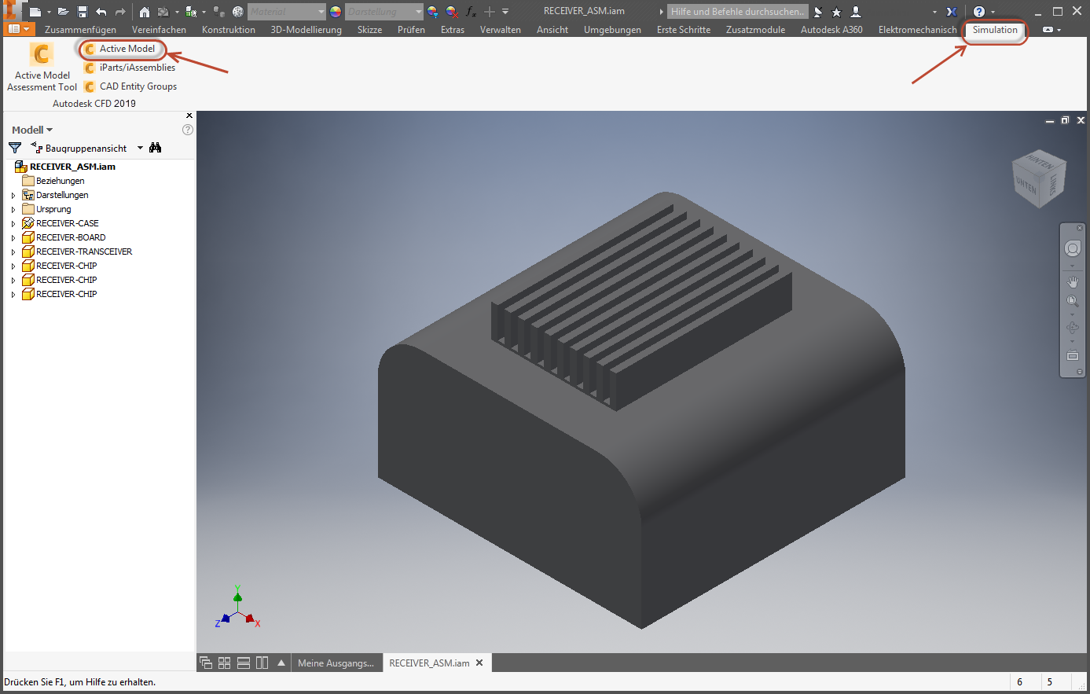Screen dimensions: 1090x694
Task: Close the RECEIVER_ASM.iam document tab
Action: pyautogui.click(x=479, y=663)
